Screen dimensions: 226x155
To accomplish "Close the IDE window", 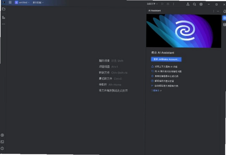I will click(224, 5).
